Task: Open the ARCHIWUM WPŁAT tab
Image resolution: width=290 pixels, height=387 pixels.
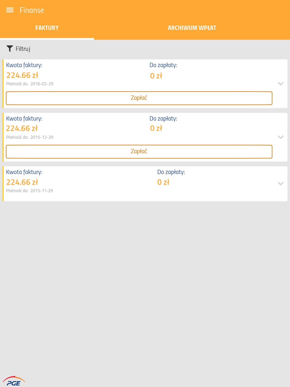Action: click(x=192, y=28)
